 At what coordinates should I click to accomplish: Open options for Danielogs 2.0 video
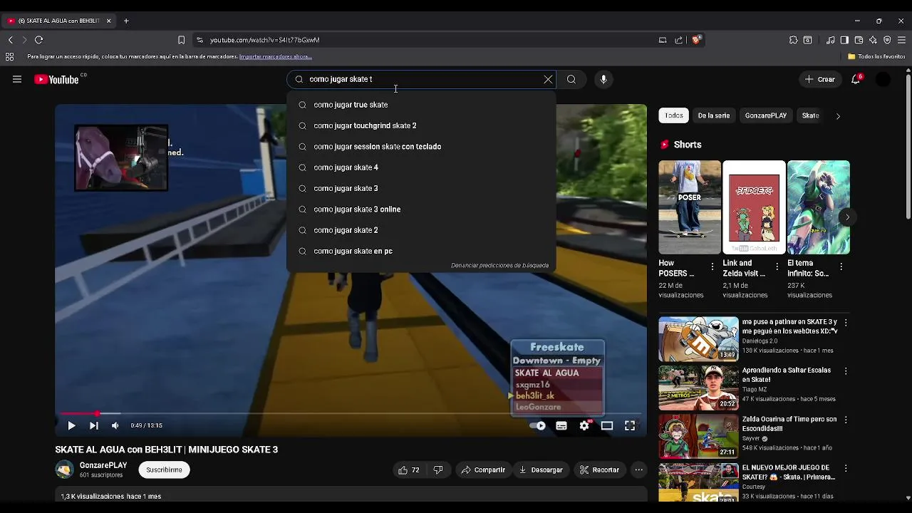(846, 323)
